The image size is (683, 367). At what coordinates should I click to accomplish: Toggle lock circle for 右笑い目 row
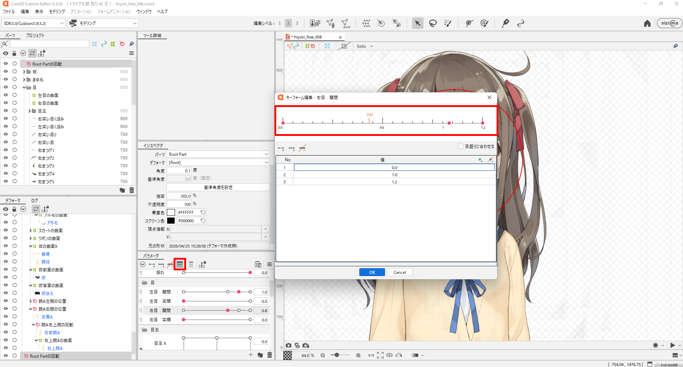(x=15, y=142)
